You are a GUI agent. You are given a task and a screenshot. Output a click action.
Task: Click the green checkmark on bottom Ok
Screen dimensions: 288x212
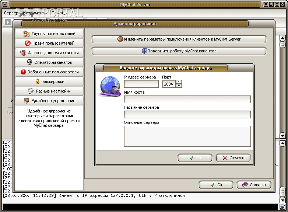pos(213,185)
